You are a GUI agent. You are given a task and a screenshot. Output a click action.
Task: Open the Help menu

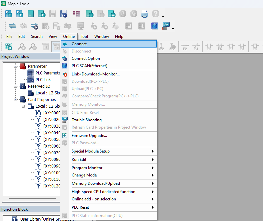pos(119,37)
